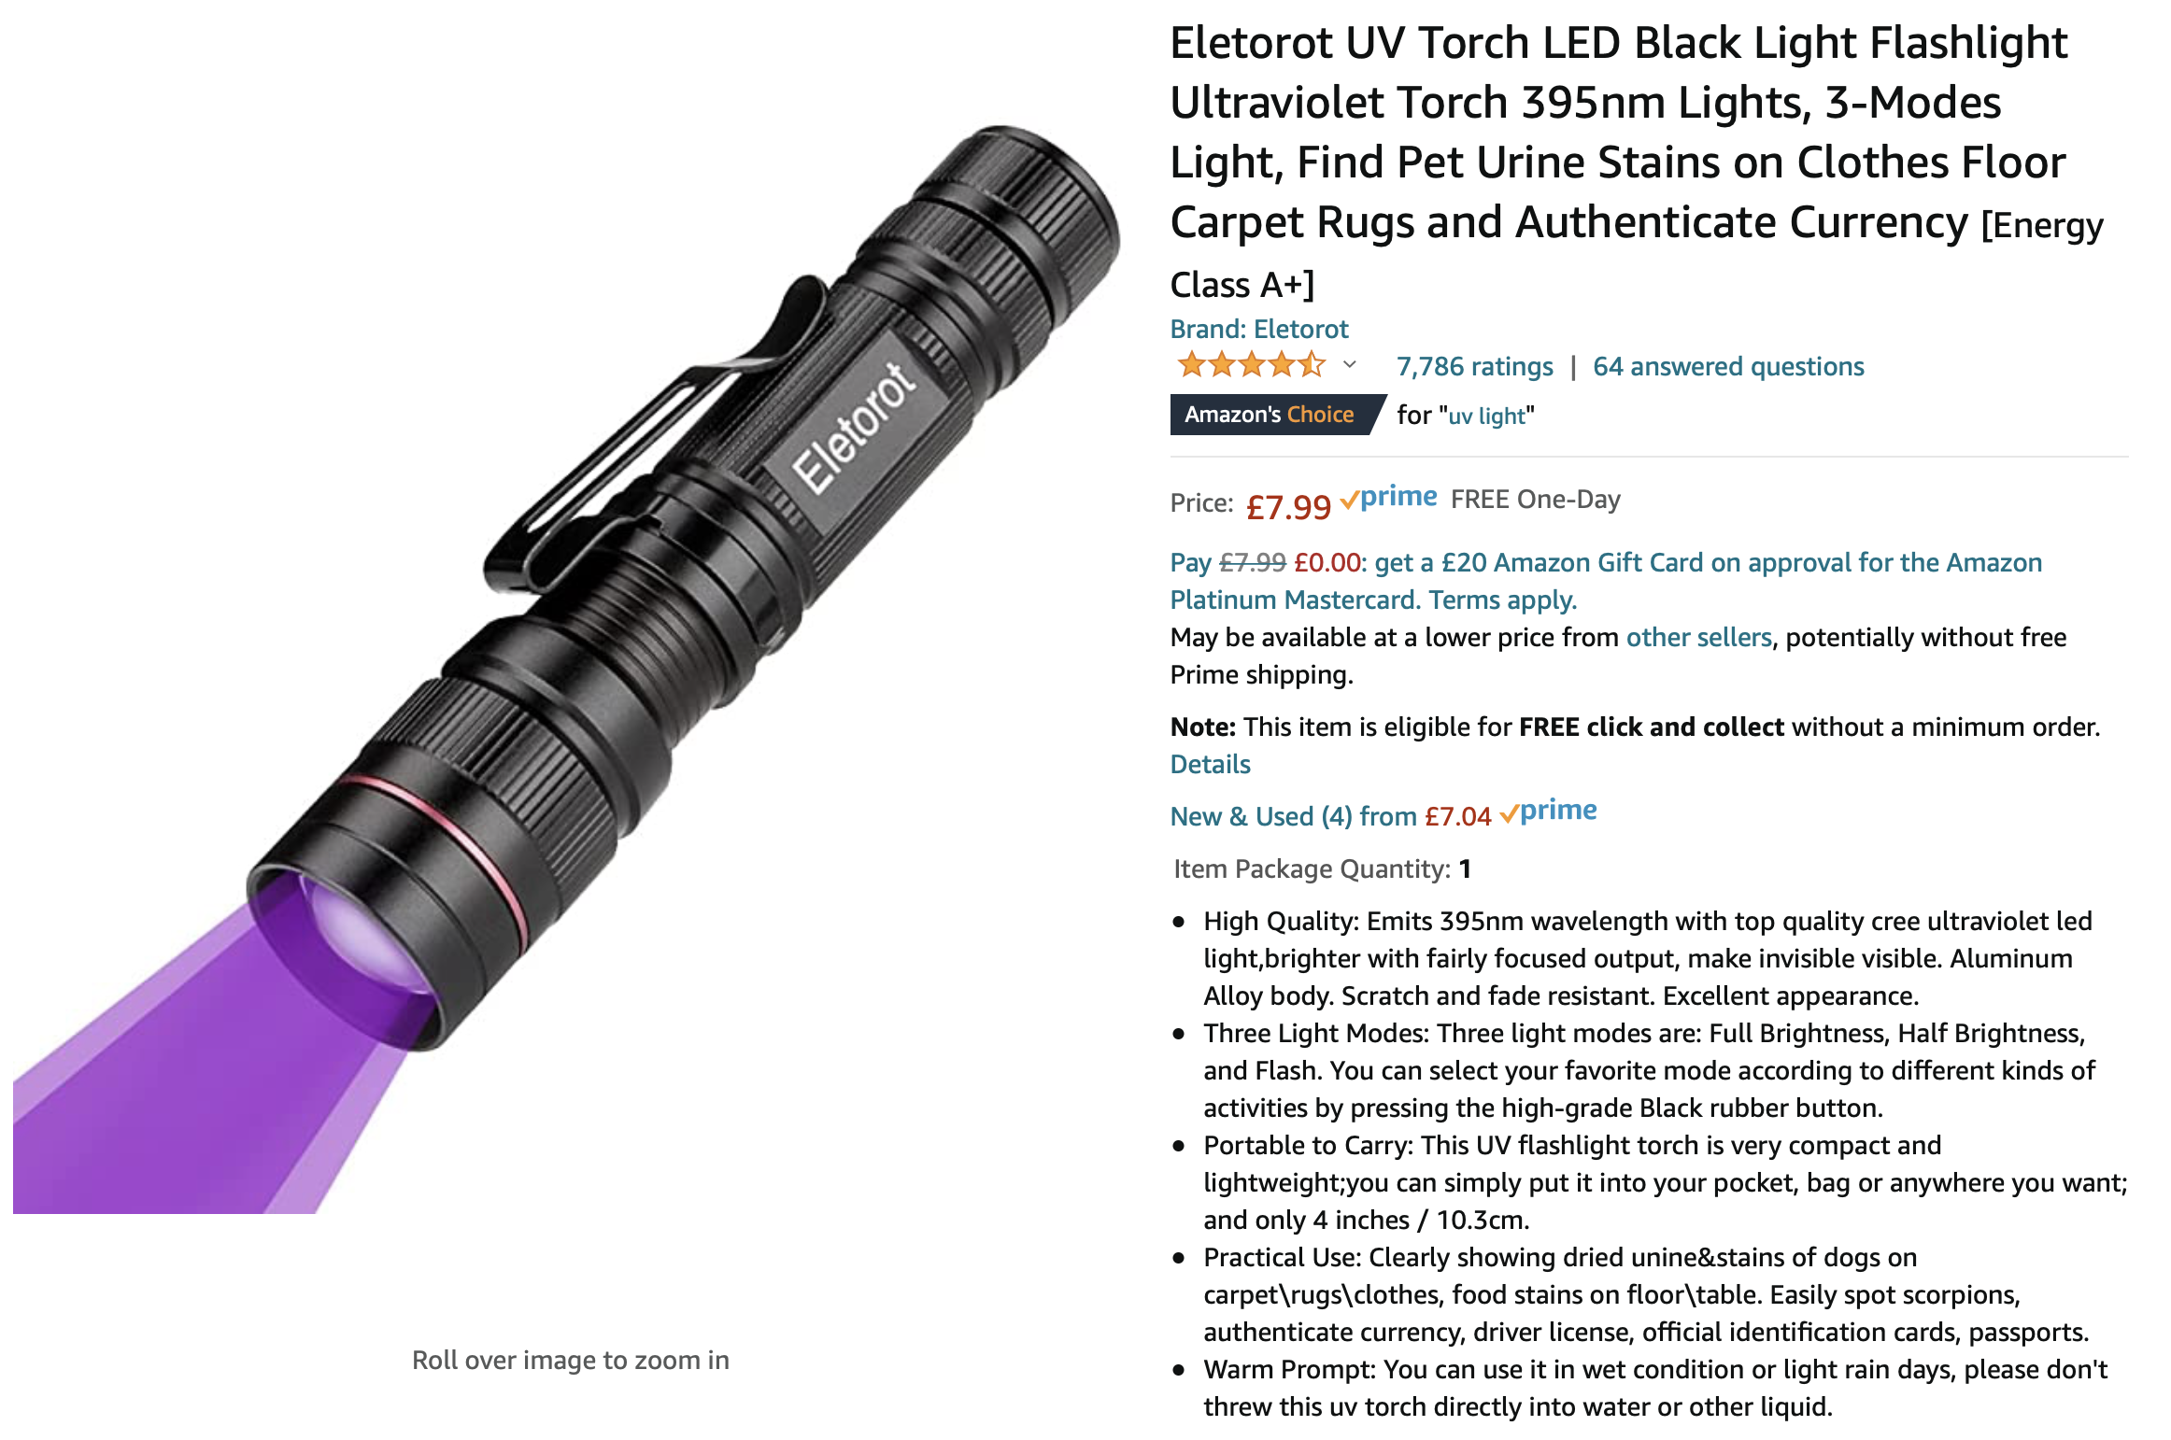Click the product title heading
Image resolution: width=2171 pixels, height=1440 pixels.
point(1637,162)
